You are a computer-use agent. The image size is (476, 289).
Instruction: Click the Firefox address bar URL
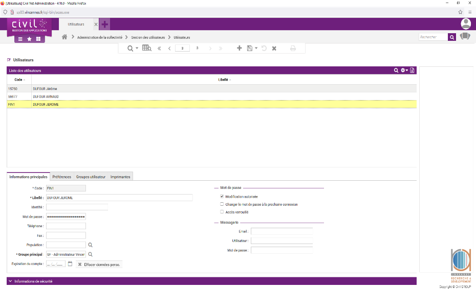click(43, 12)
